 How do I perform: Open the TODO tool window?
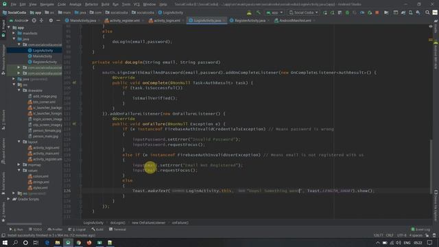click(x=35, y=229)
